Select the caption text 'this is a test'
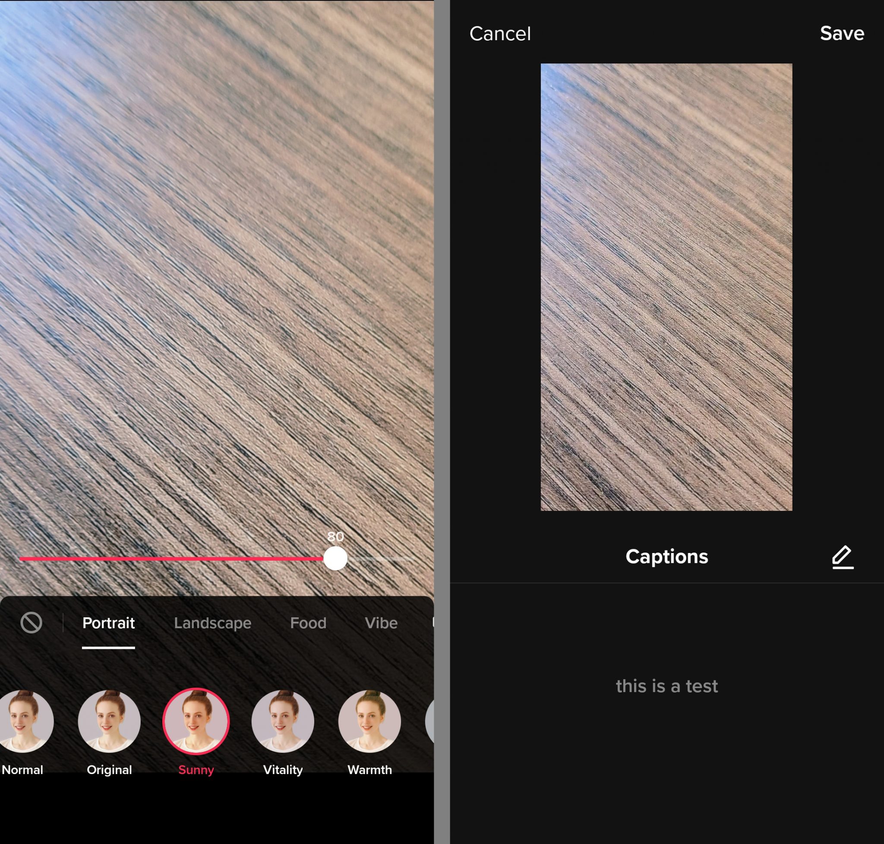Viewport: 884px width, 844px height. point(667,686)
